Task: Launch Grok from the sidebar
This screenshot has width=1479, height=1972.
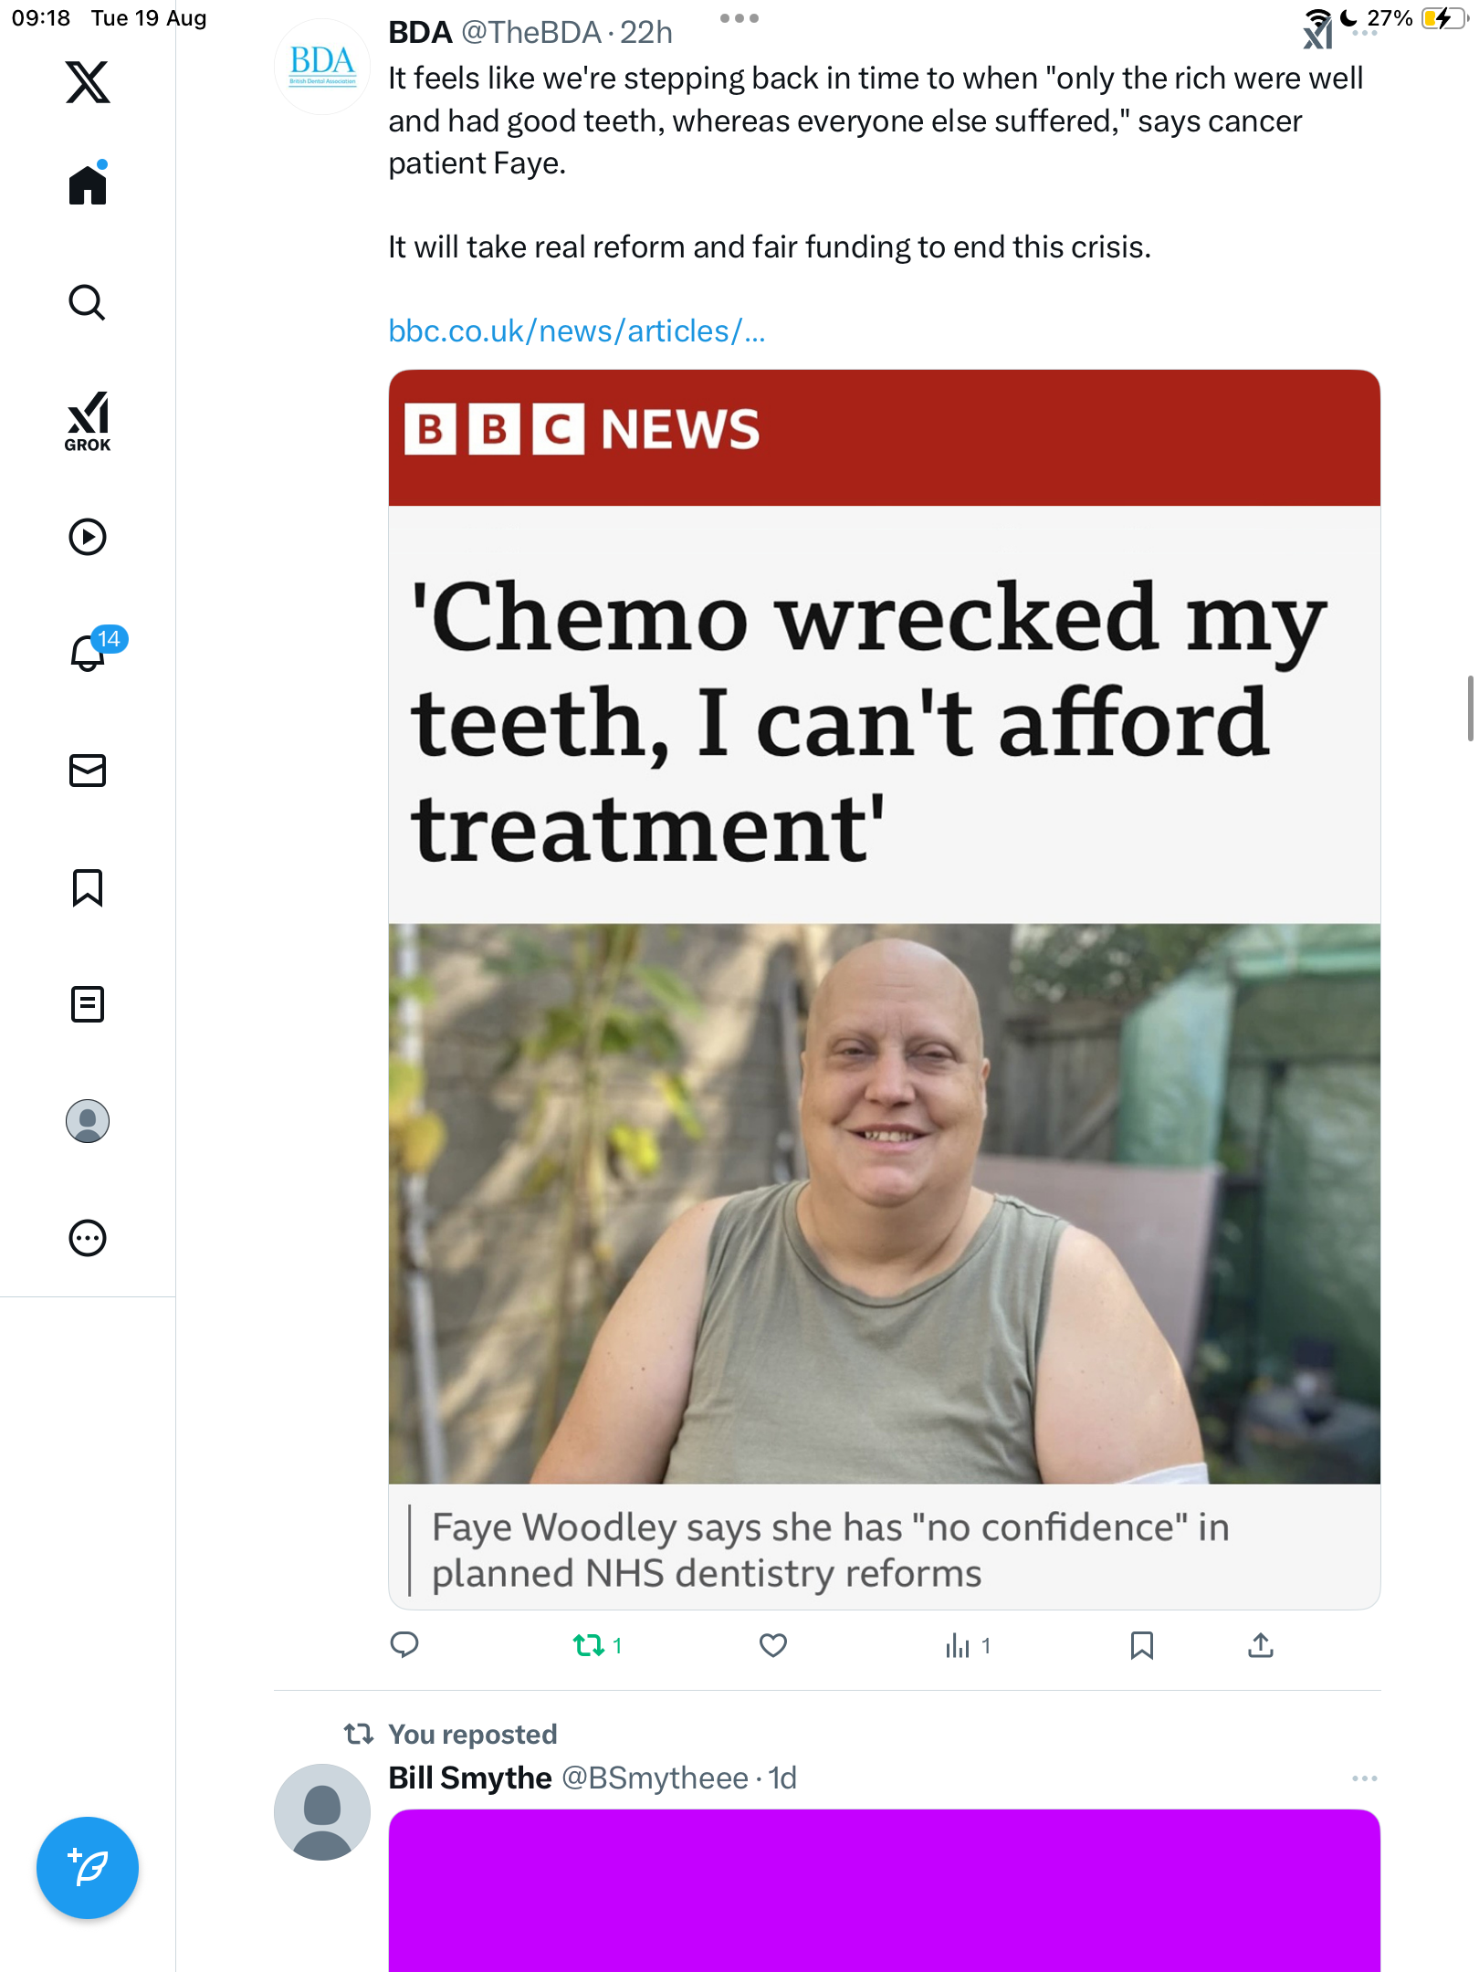Action: pyautogui.click(x=88, y=421)
